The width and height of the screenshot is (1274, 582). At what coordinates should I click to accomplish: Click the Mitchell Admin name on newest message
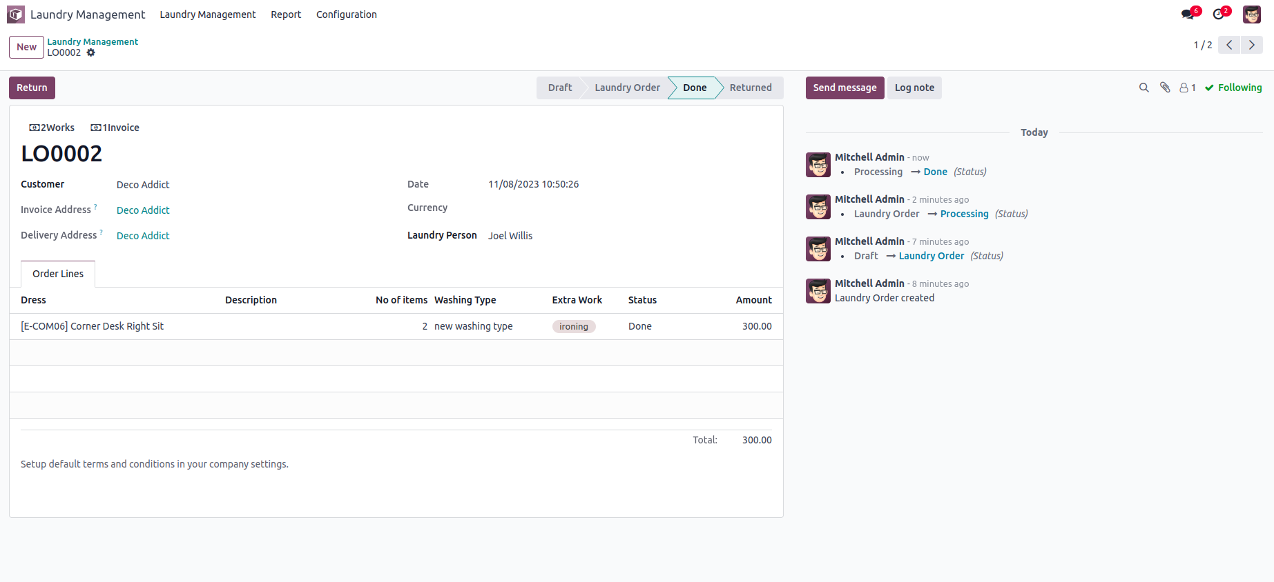[x=869, y=157]
